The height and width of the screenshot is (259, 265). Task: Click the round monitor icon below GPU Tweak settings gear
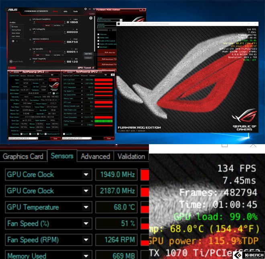click(x=91, y=18)
